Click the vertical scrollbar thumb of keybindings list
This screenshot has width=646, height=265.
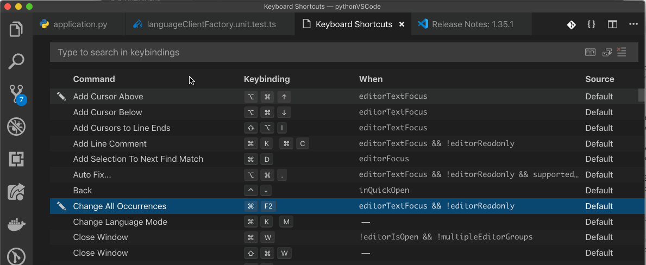pyautogui.click(x=642, y=94)
